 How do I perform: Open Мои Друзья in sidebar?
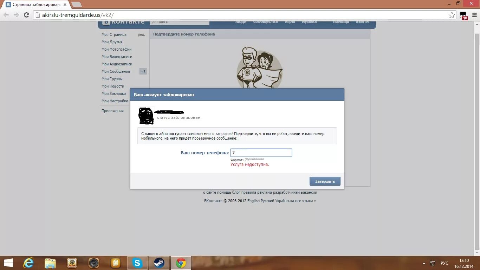(x=112, y=42)
